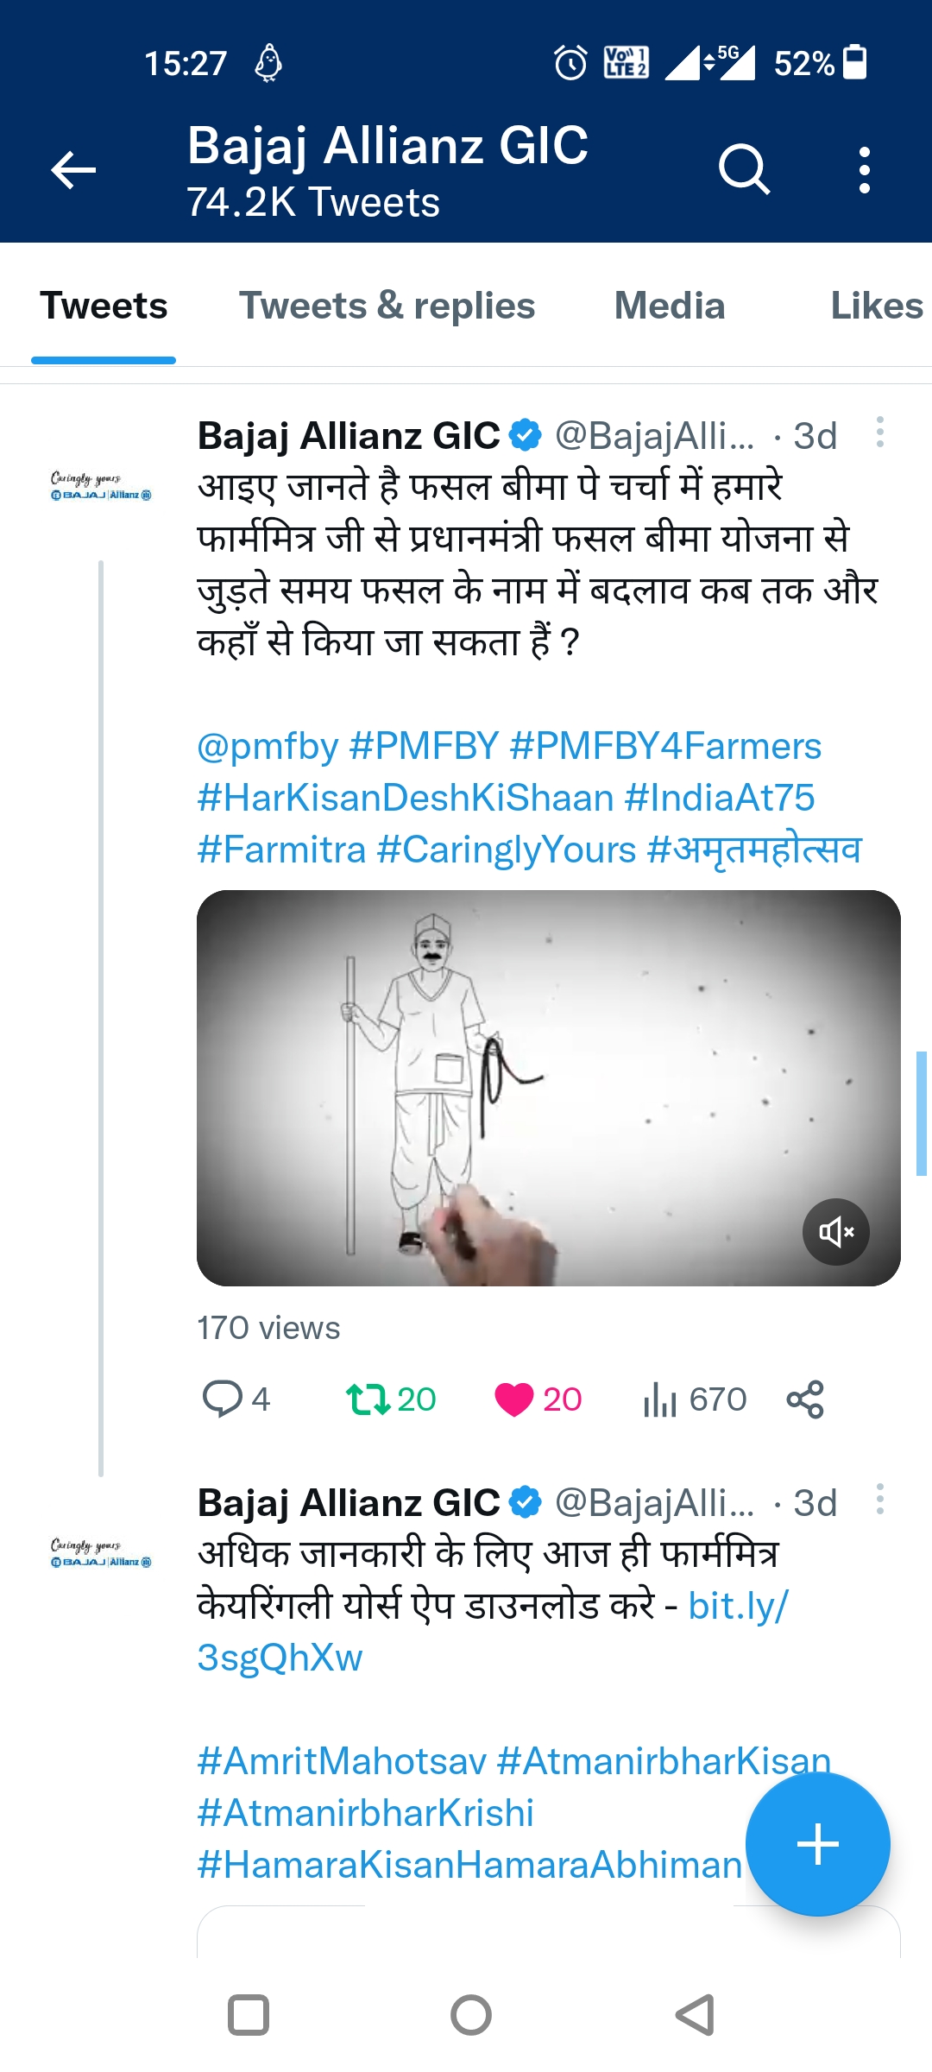Open the #PMFBY4Farmers hashtag

tap(665, 747)
